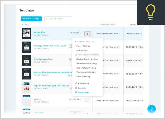The image size is (165, 119).
Task: Sort the list by NAME column
Action: [x=25, y=25]
